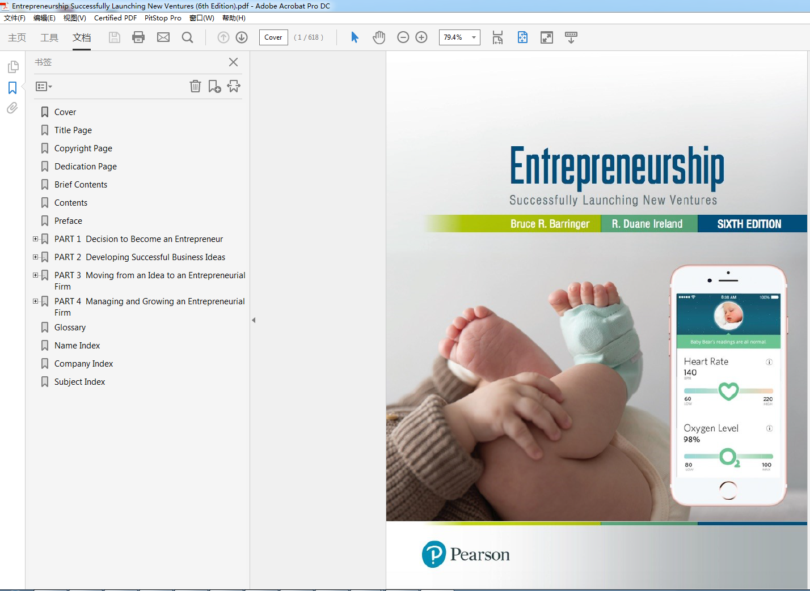This screenshot has width=810, height=591.
Task: Click the page label input field
Action: coord(273,37)
